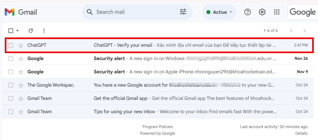The image size is (318, 140).
Task: Open the Help support icon
Action: (x=248, y=12)
